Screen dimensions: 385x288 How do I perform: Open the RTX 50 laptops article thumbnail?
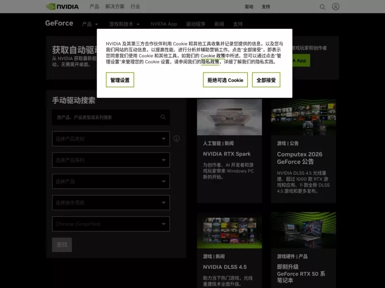pyautogui.click(x=303, y=230)
